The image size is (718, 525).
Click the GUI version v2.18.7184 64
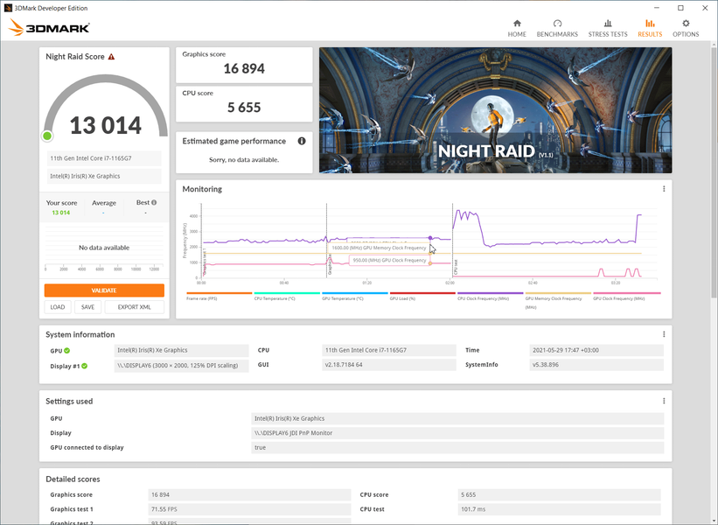[x=389, y=365]
